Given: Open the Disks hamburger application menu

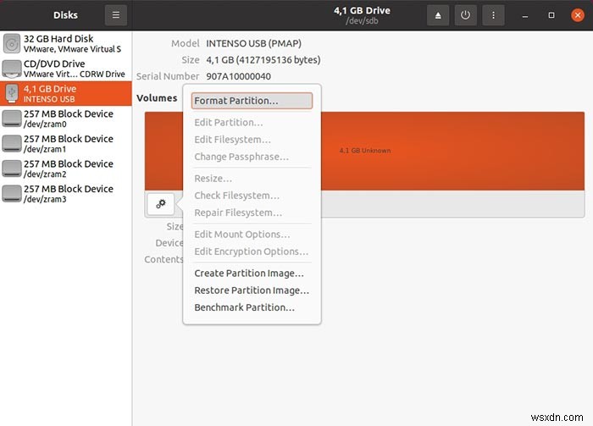Looking at the screenshot, I should pyautogui.click(x=116, y=15).
